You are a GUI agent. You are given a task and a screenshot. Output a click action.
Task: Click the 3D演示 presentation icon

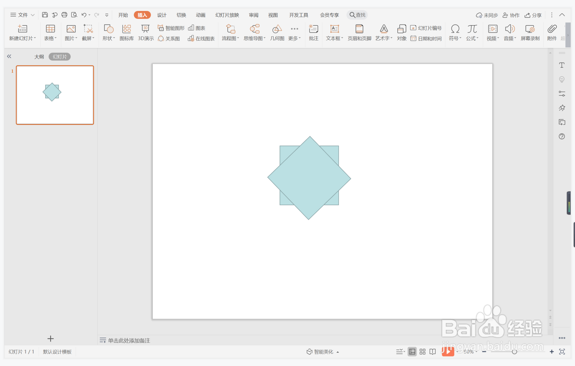tap(145, 32)
